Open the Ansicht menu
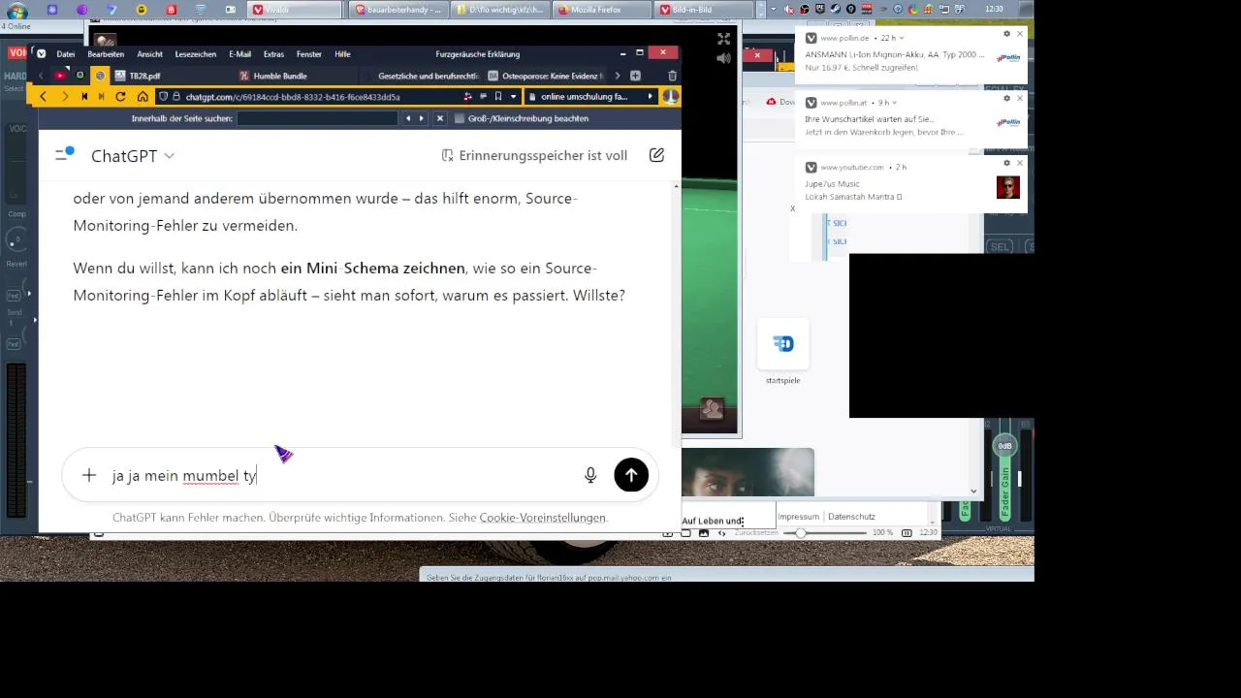 [150, 54]
